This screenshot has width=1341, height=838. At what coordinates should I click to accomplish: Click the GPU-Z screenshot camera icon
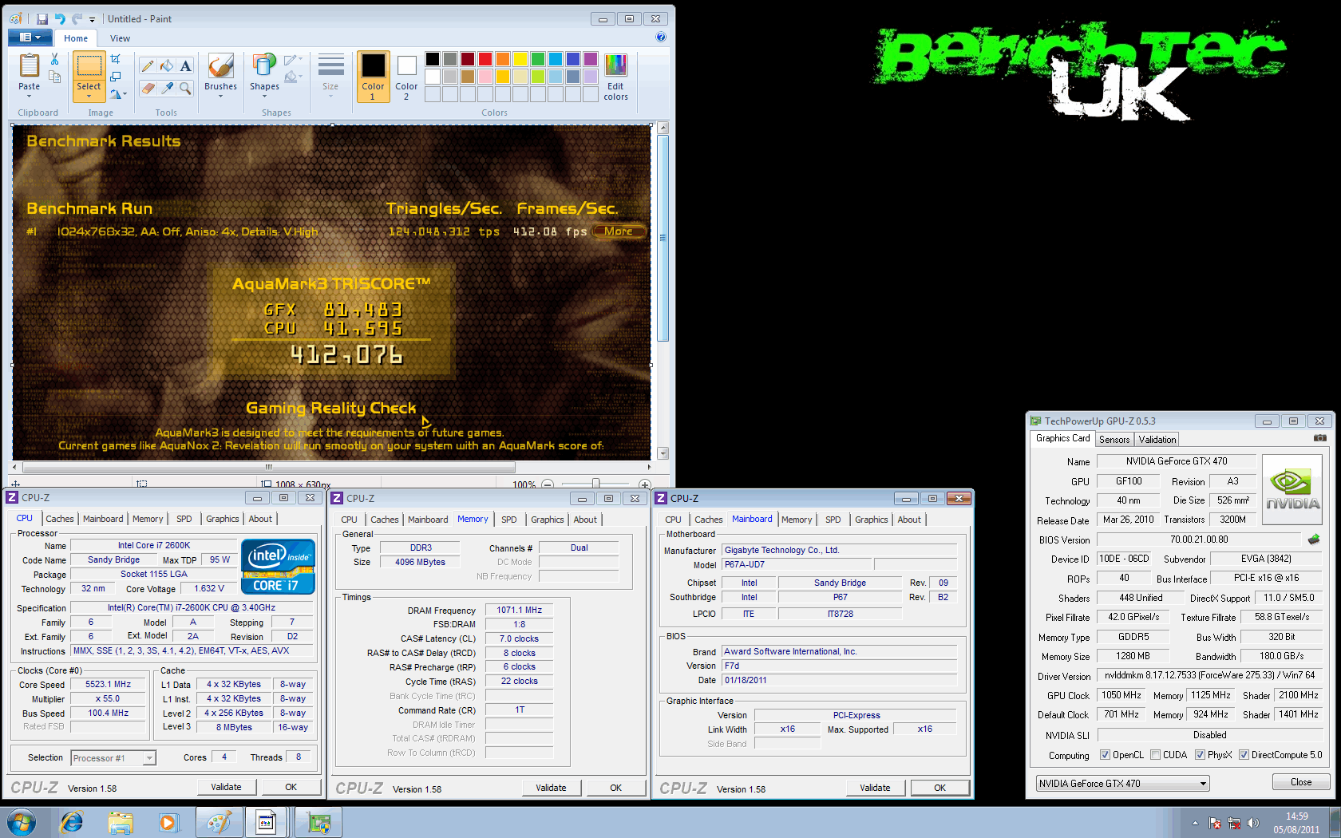pos(1320,438)
